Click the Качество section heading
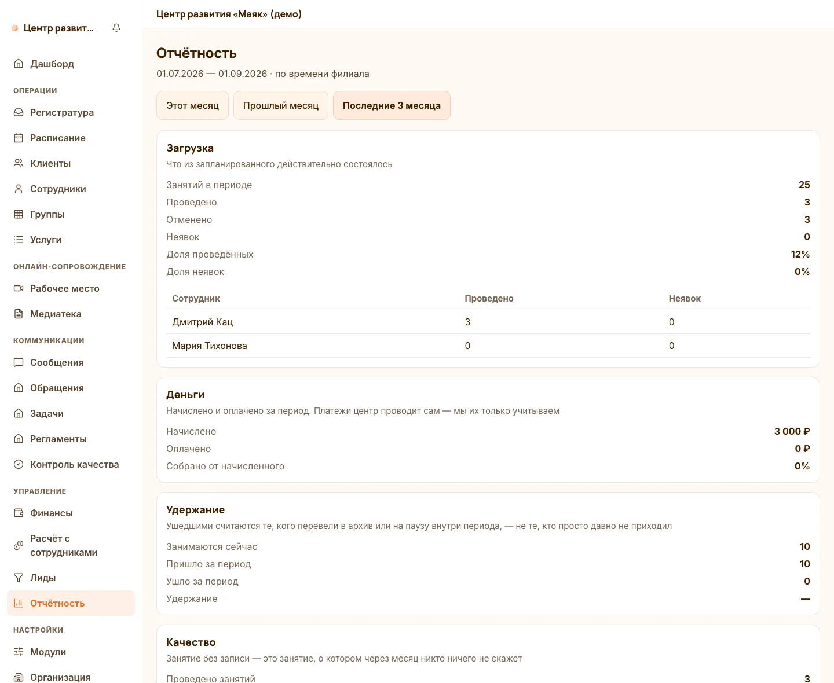This screenshot has width=834, height=683. [x=191, y=642]
